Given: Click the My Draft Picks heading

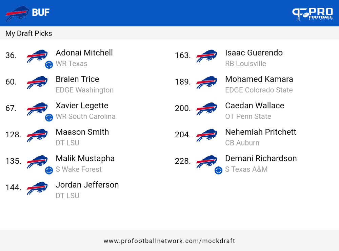Looking at the screenshot, I should (28, 33).
